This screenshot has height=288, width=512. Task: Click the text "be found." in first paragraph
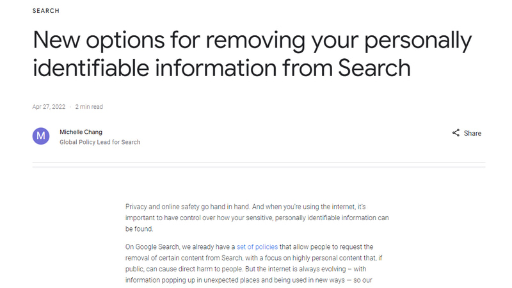[140, 229]
